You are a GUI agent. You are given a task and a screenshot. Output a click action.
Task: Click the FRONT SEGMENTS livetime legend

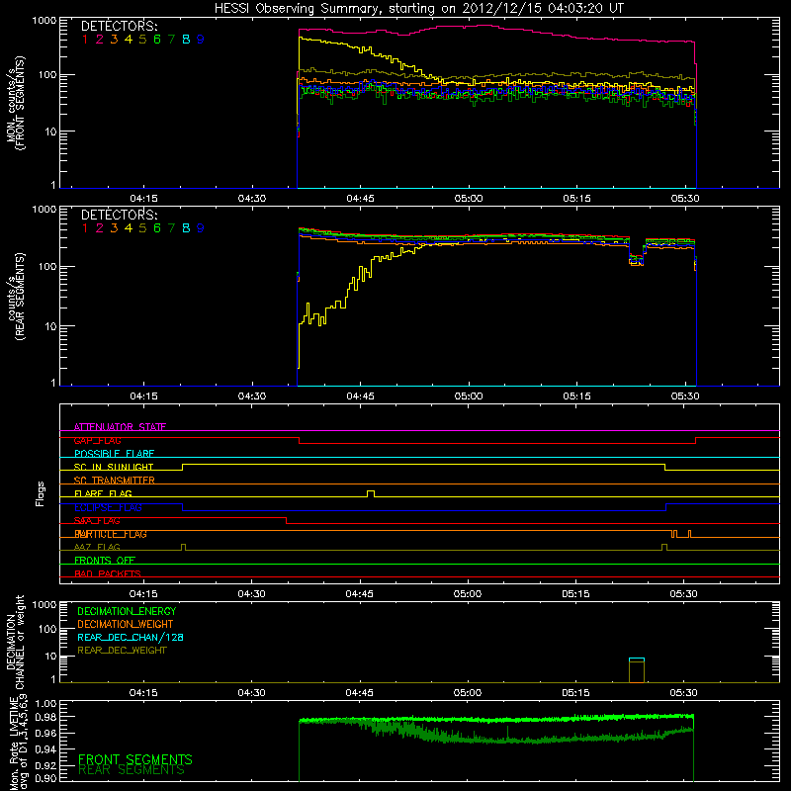tap(135, 759)
